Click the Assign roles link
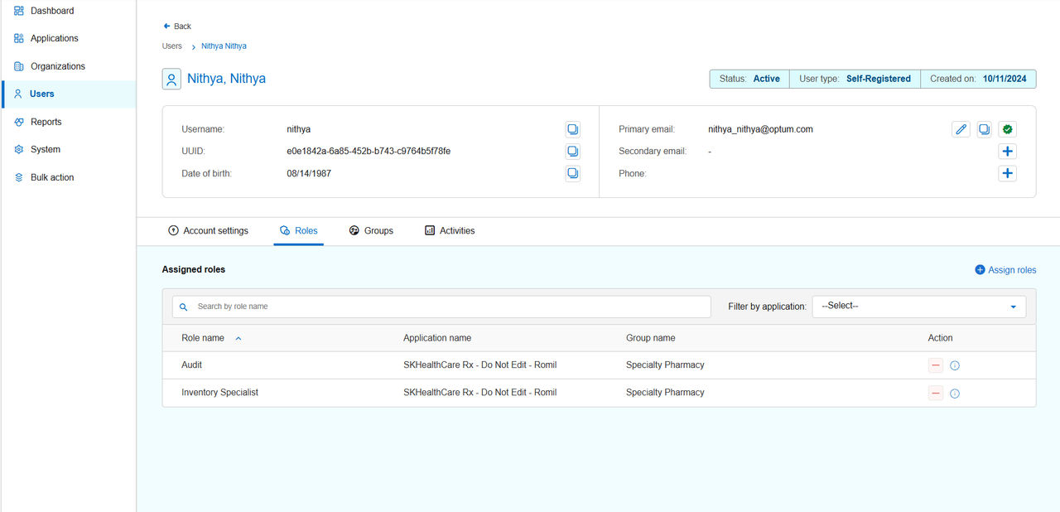Viewport: 1060px width, 512px height. tap(1005, 270)
